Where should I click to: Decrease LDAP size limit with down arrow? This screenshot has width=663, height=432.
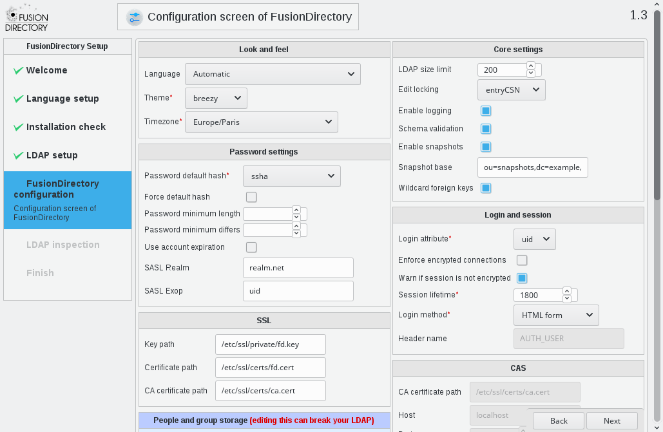[x=531, y=73]
